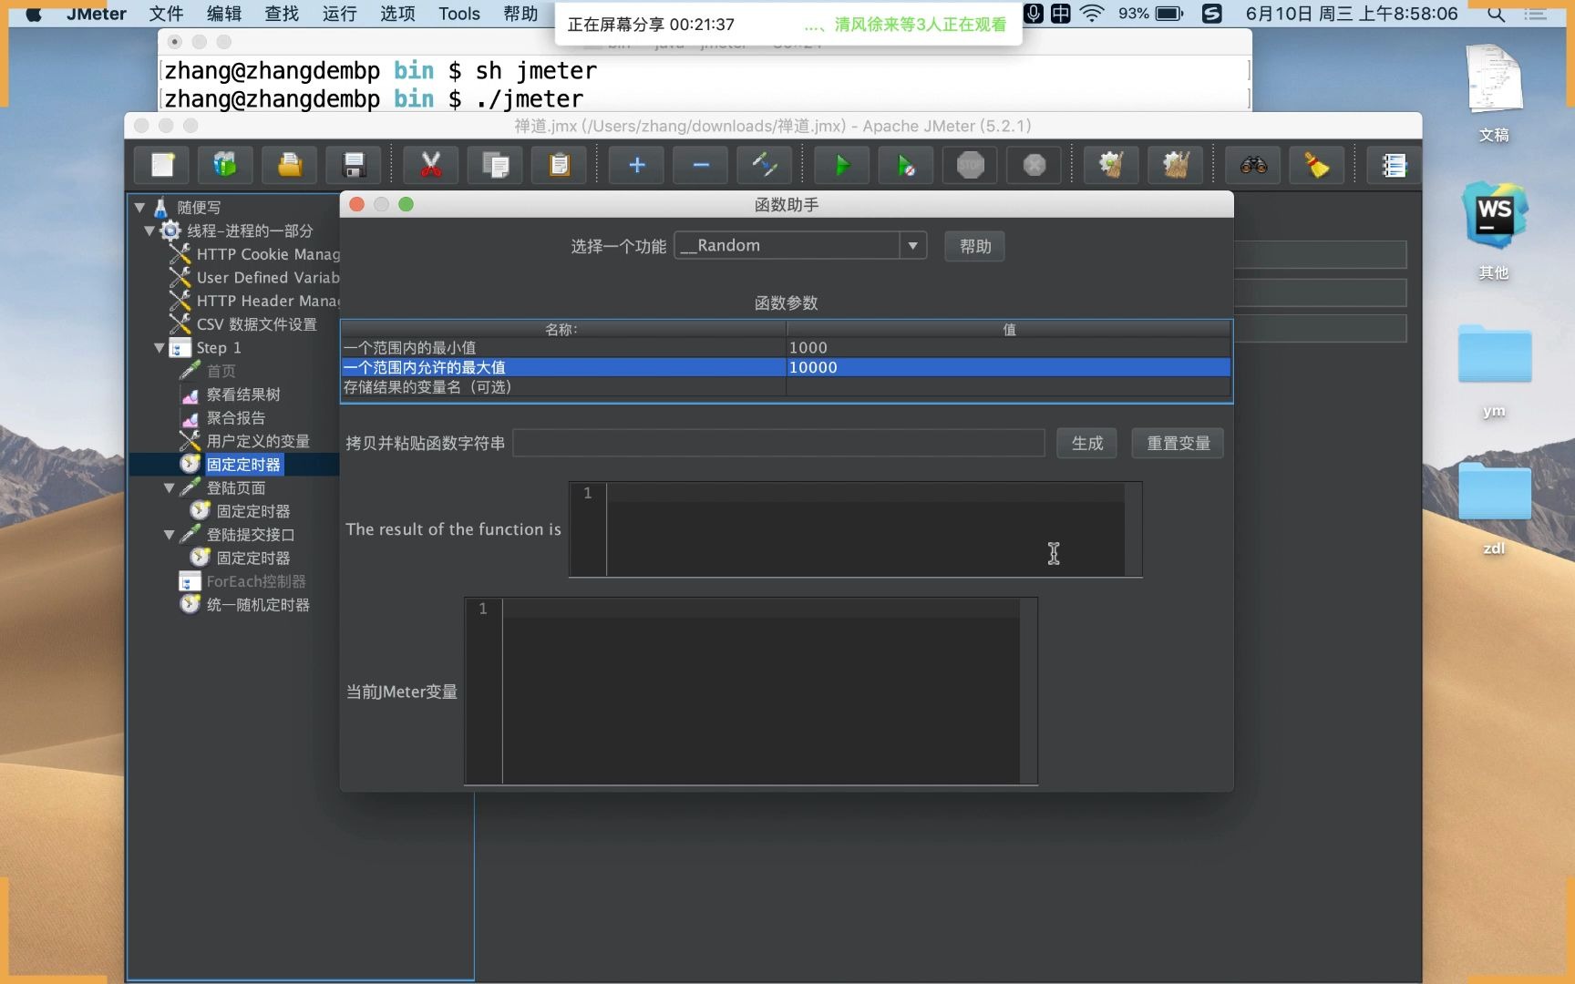Select the maximum value cell 10000
This screenshot has width=1575, height=984.
click(x=1008, y=367)
